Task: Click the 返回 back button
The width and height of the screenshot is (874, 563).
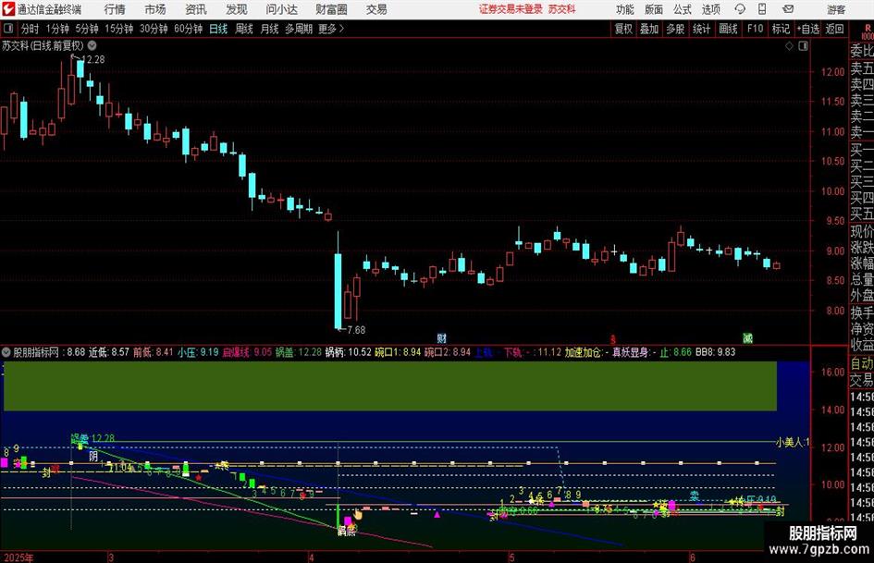Action: [x=834, y=29]
